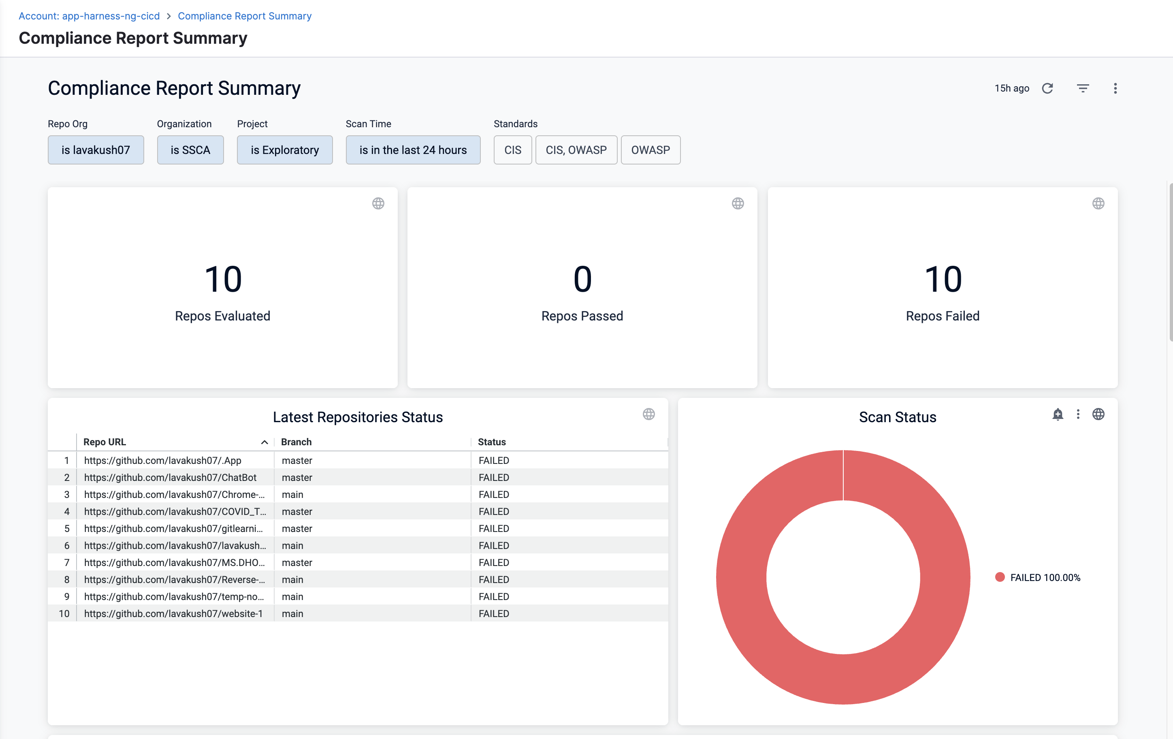Open the Project filter 'is Exploratory'
This screenshot has height=739, width=1173.
[284, 150]
